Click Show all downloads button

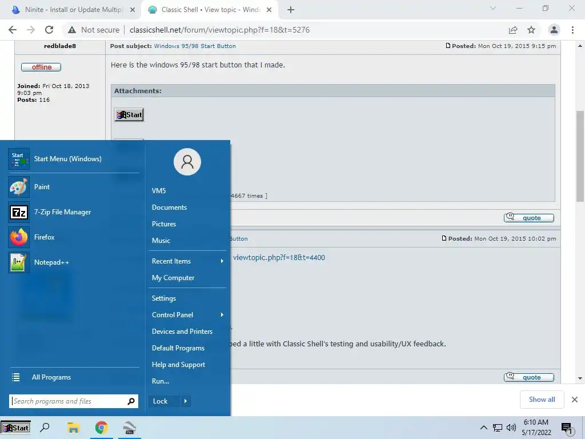(542, 400)
